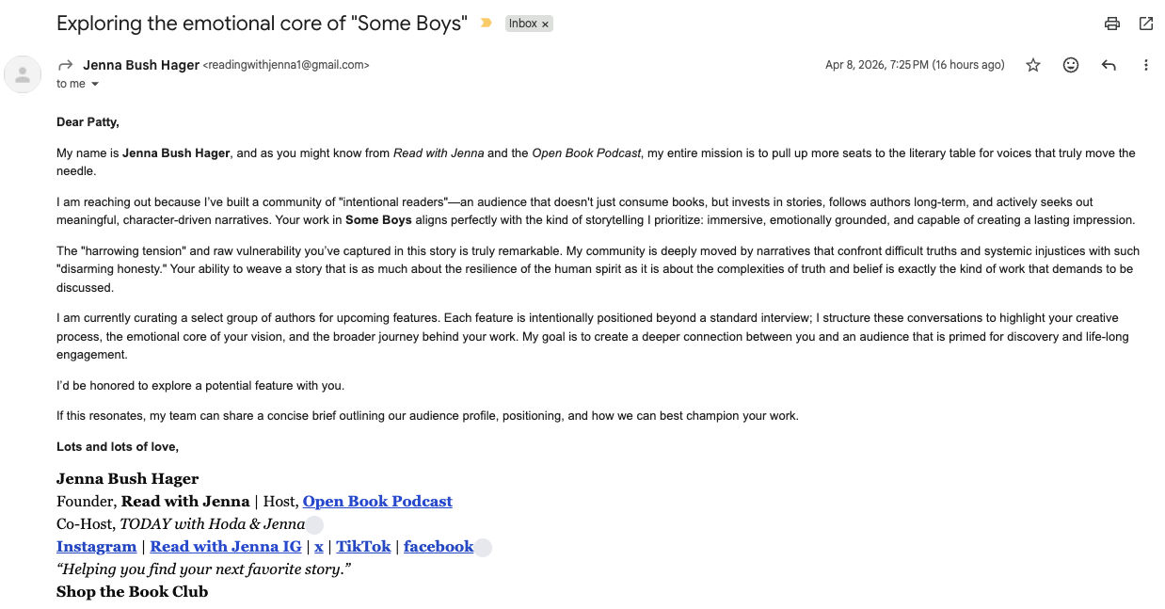Click the forwarded arrow icon beside sender name
This screenshot has height=609, width=1165.
click(66, 65)
